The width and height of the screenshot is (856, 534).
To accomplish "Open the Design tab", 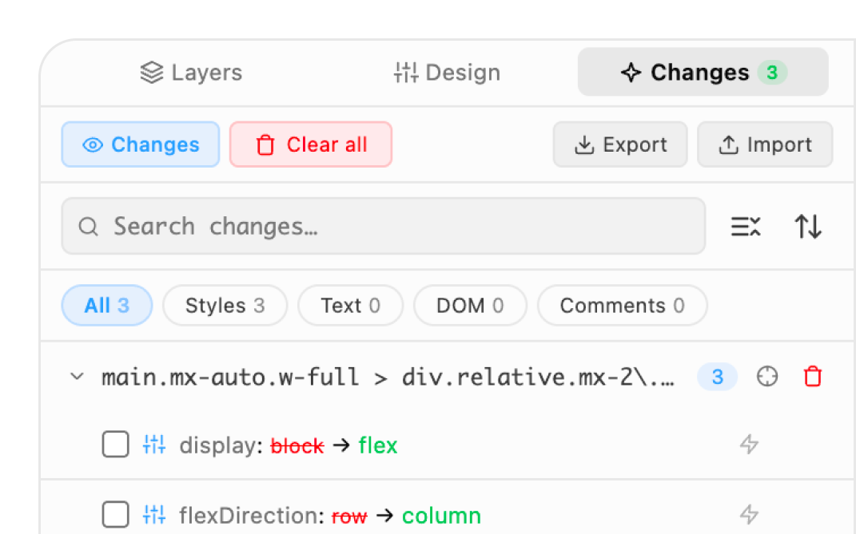I will pyautogui.click(x=447, y=73).
